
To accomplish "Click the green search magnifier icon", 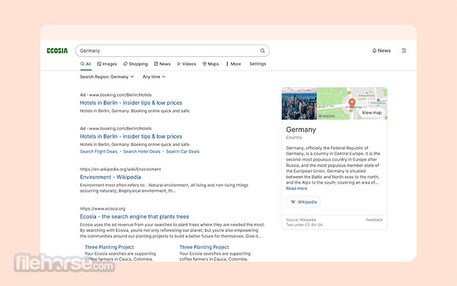I will click(262, 50).
